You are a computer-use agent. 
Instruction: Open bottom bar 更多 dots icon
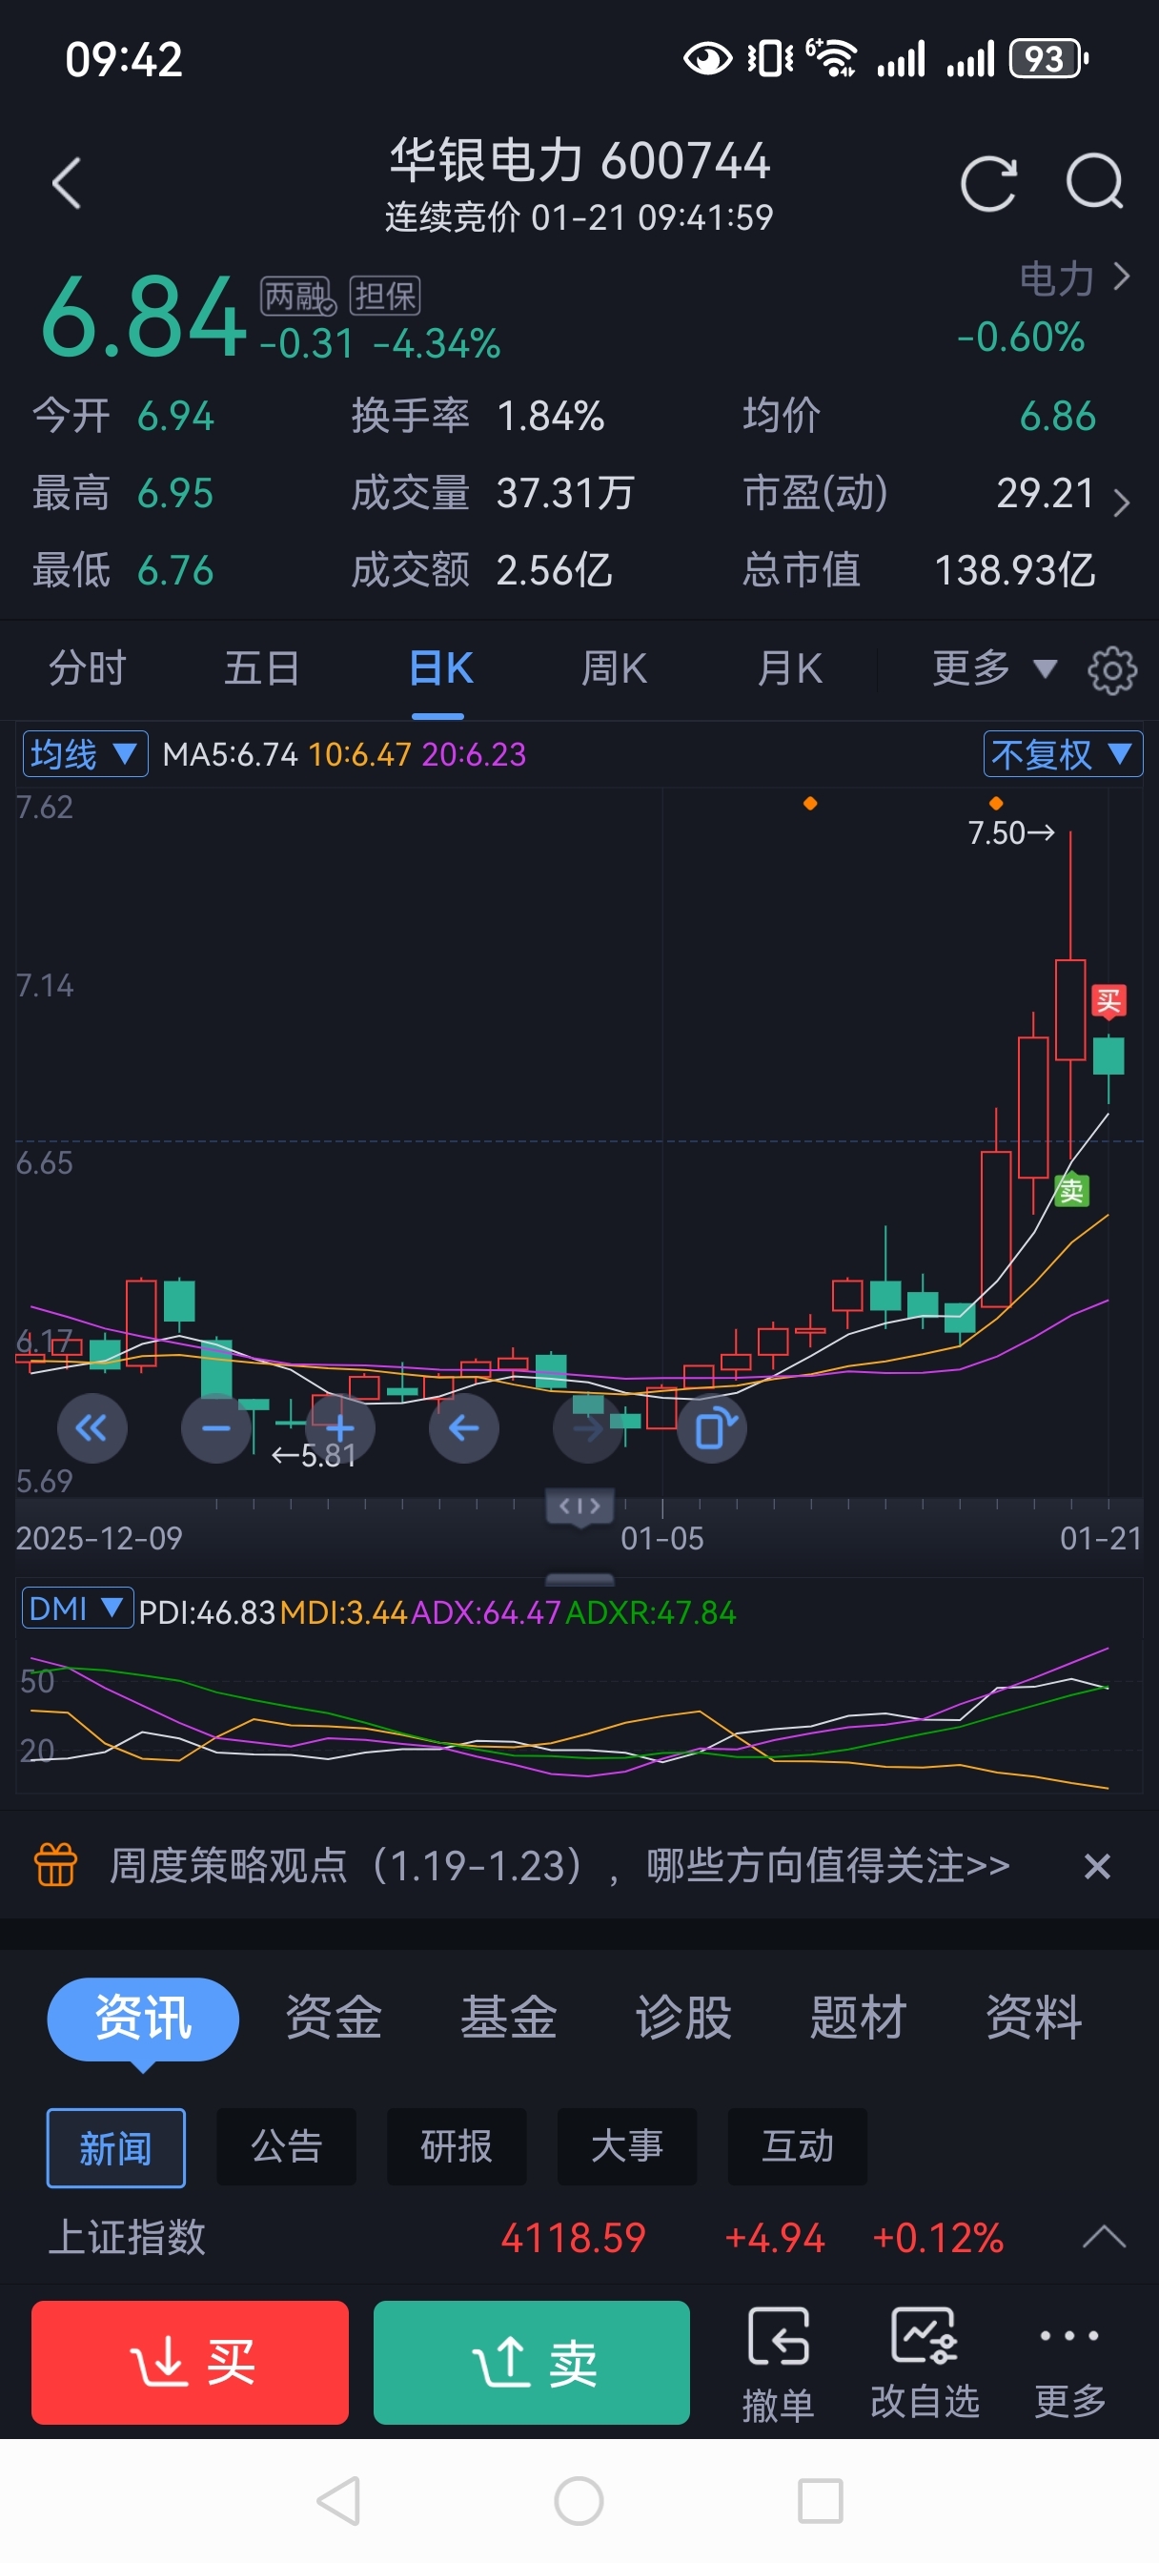point(1069,2362)
